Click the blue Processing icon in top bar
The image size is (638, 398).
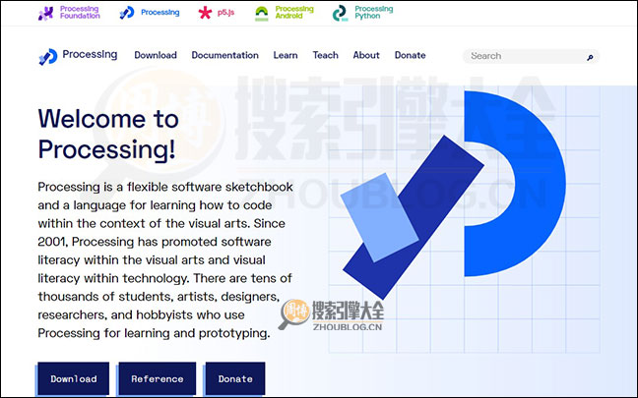coord(127,13)
